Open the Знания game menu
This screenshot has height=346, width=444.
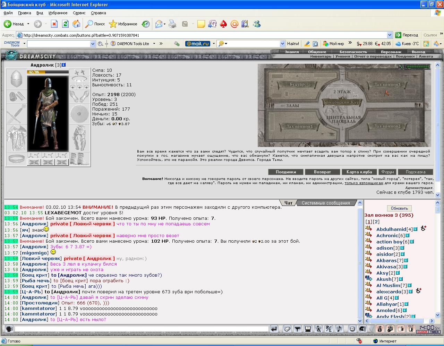tap(292, 52)
